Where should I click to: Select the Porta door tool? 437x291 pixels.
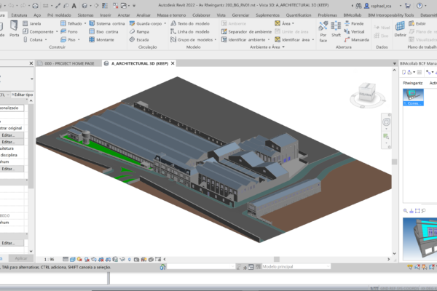14,29
